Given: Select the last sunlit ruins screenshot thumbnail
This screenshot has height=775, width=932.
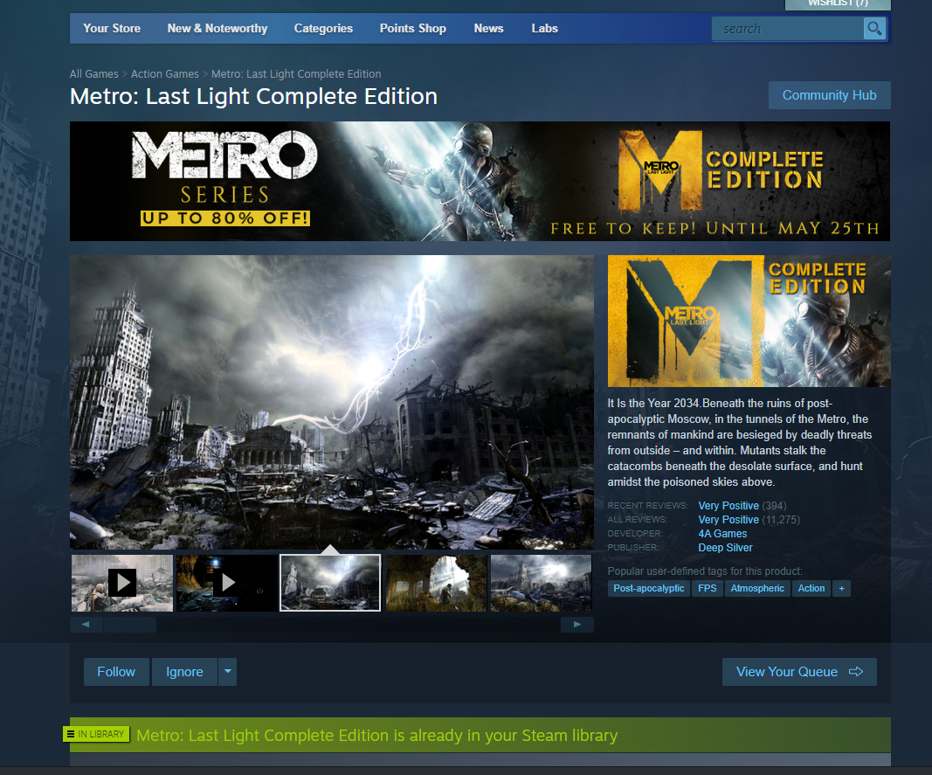Looking at the screenshot, I should pyautogui.click(x=541, y=583).
